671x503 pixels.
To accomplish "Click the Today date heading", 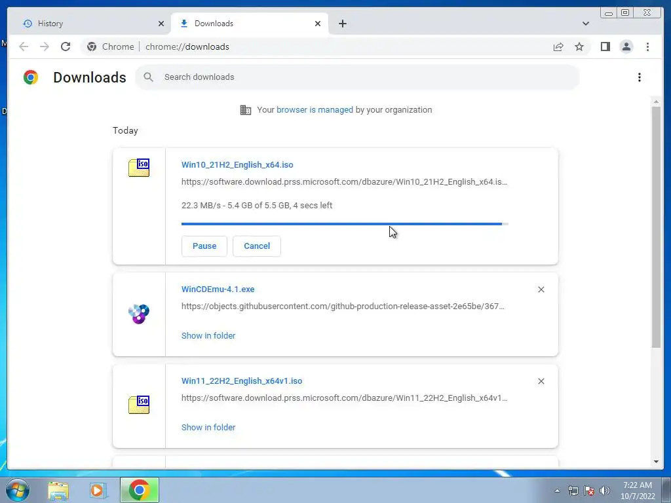I will click(x=125, y=130).
